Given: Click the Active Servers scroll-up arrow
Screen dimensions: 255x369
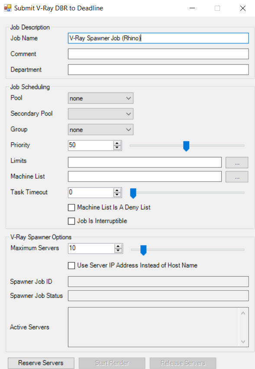Looking at the screenshot, I should coord(243,313).
